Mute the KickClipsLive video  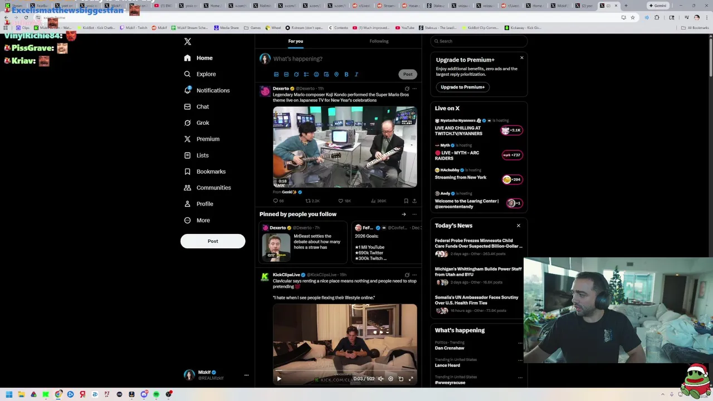380,379
